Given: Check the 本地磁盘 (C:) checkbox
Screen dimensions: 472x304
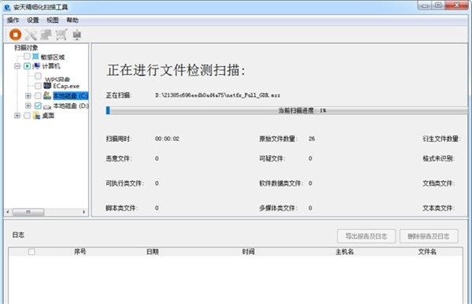Looking at the screenshot, I should point(38,96).
